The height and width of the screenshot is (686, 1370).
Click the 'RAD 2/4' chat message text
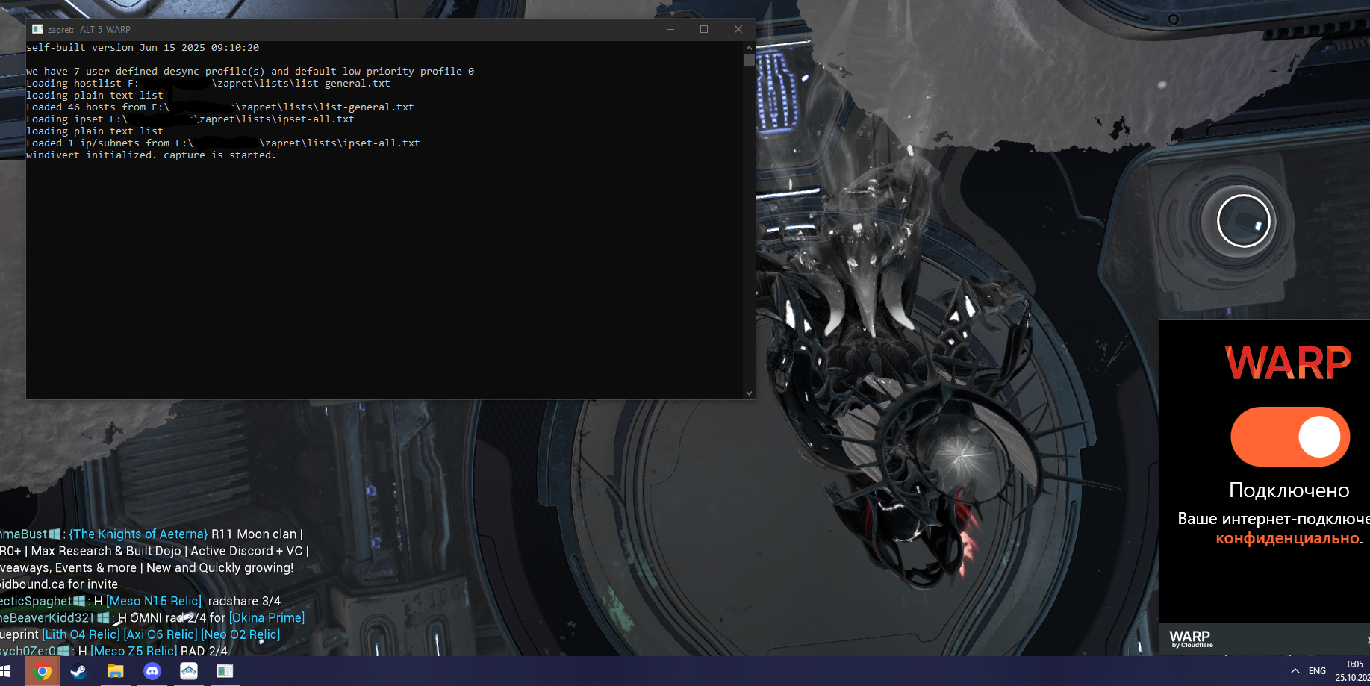(204, 651)
